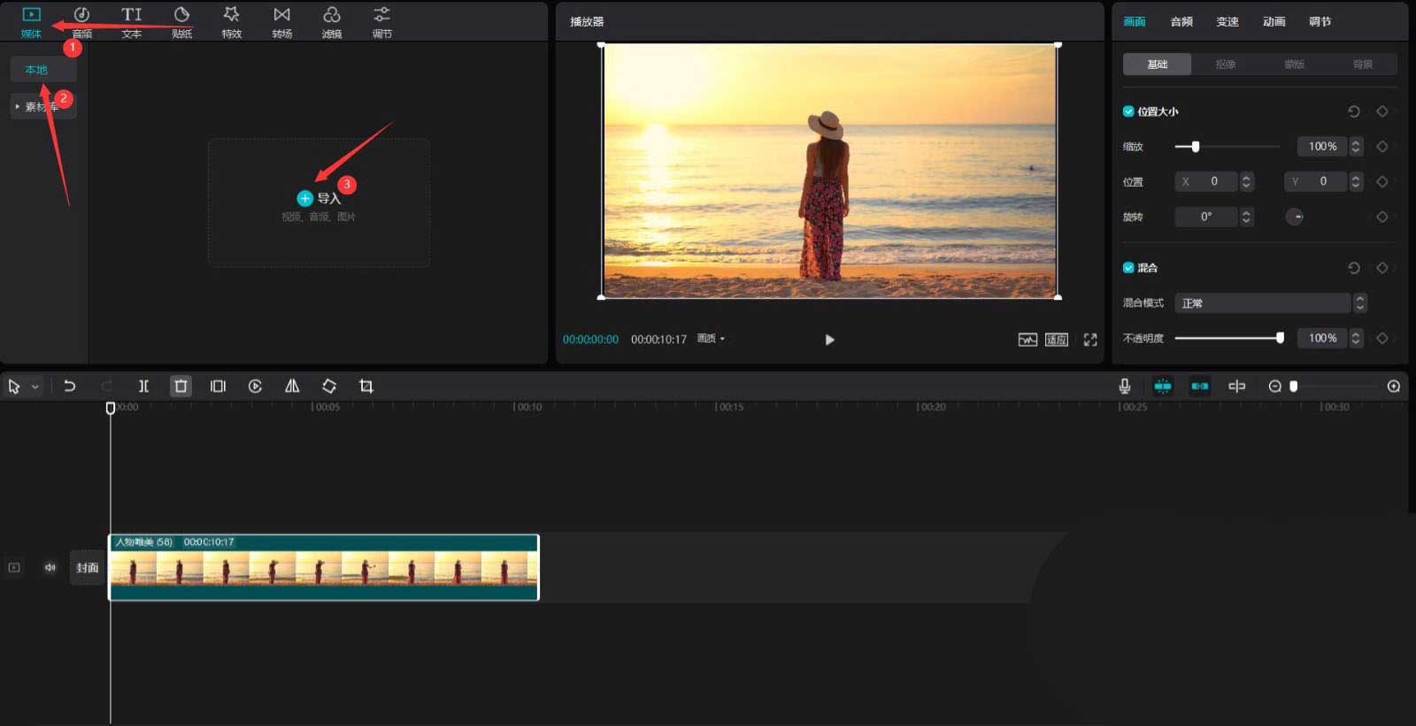
Task: Play the video in the player
Action: click(829, 340)
